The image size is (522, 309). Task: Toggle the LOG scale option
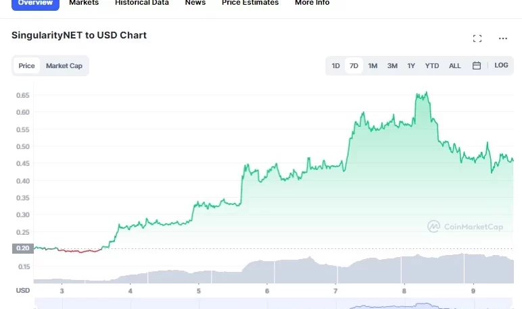[x=501, y=65]
